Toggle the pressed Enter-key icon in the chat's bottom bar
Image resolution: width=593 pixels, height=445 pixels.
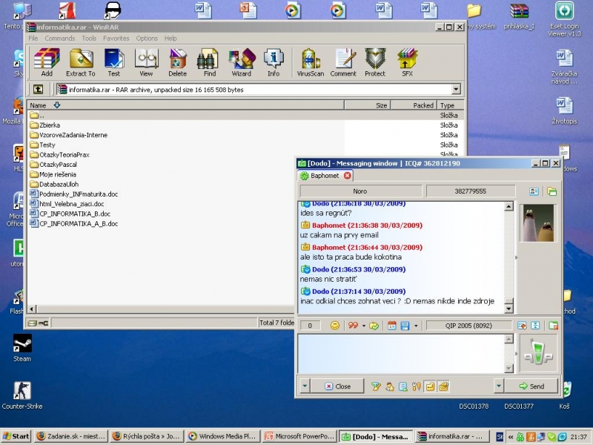coord(430,386)
